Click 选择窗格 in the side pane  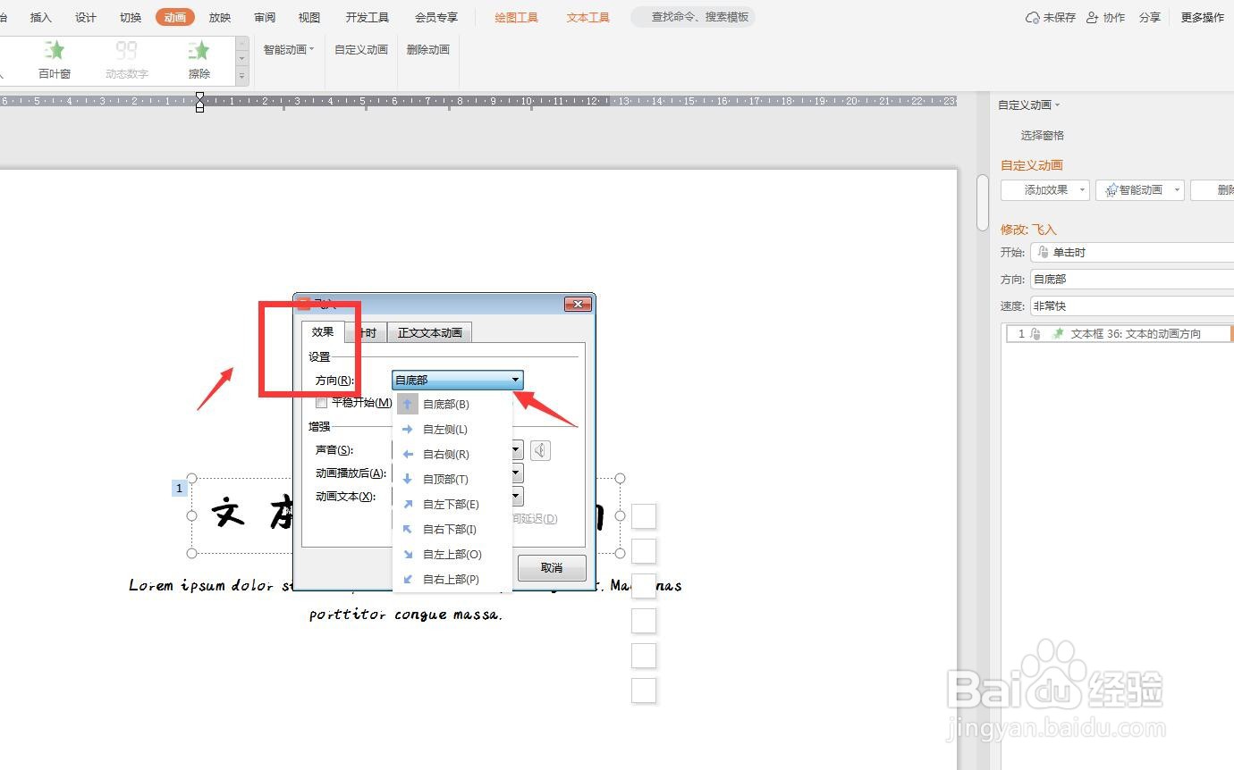(x=1043, y=136)
